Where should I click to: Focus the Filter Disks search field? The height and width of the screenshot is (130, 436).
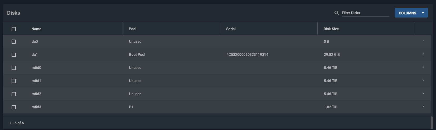tap(365, 13)
